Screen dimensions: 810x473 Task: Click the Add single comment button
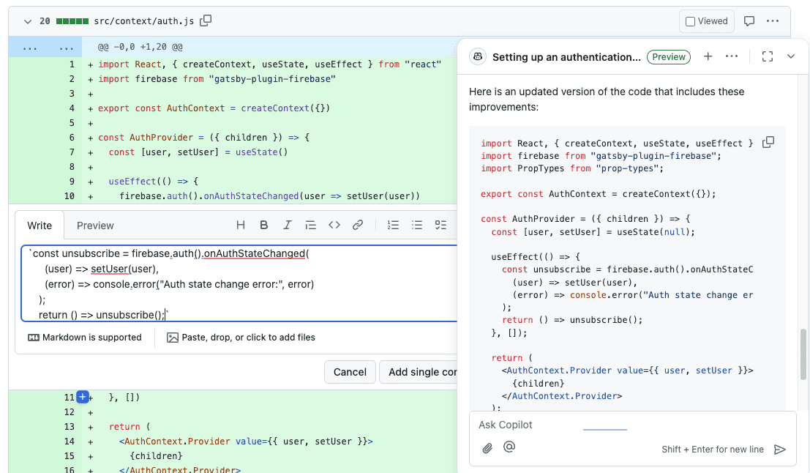(x=419, y=372)
